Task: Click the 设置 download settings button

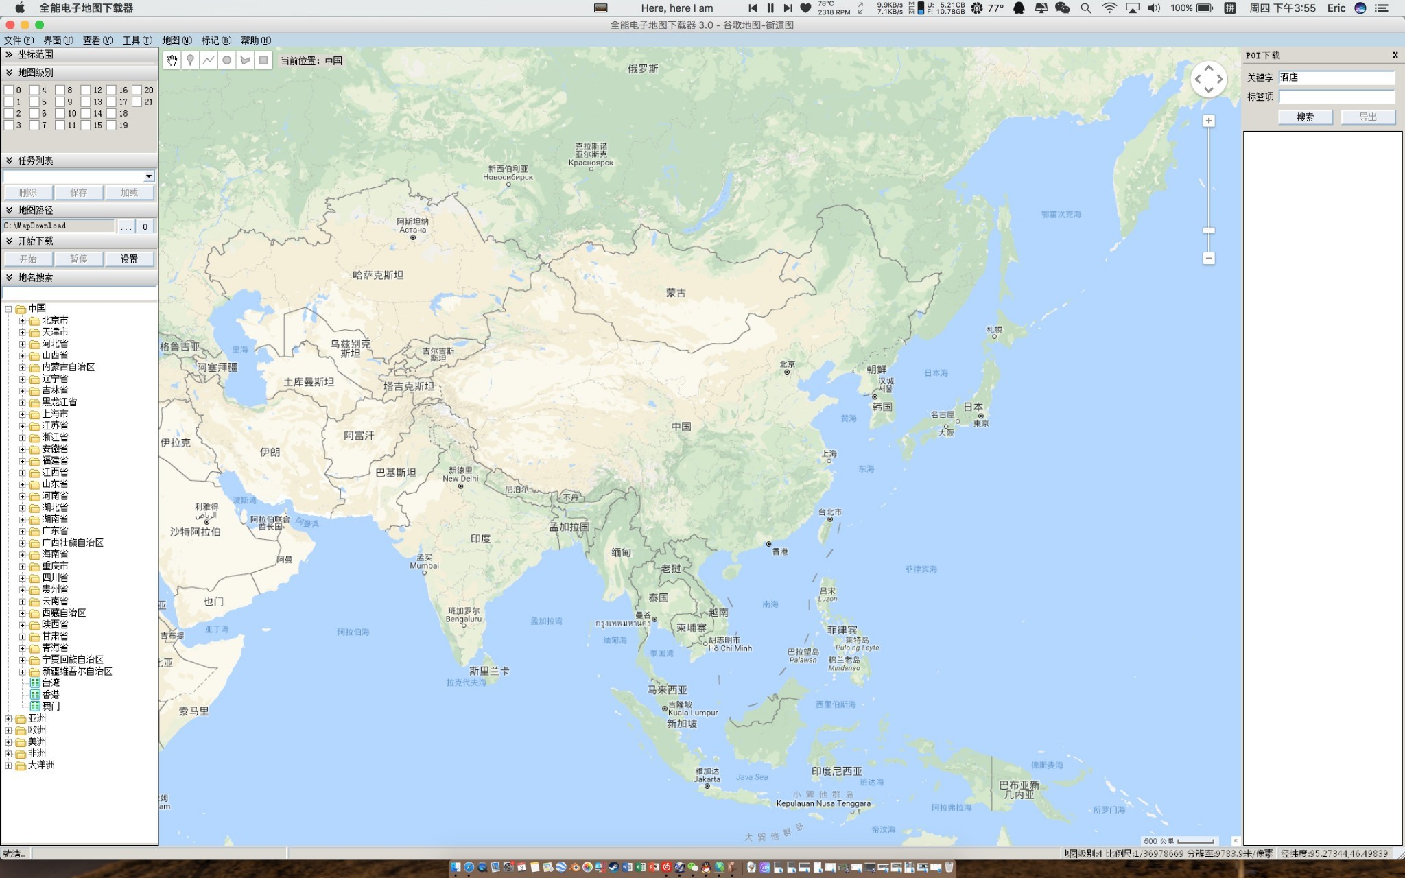Action: [x=129, y=259]
